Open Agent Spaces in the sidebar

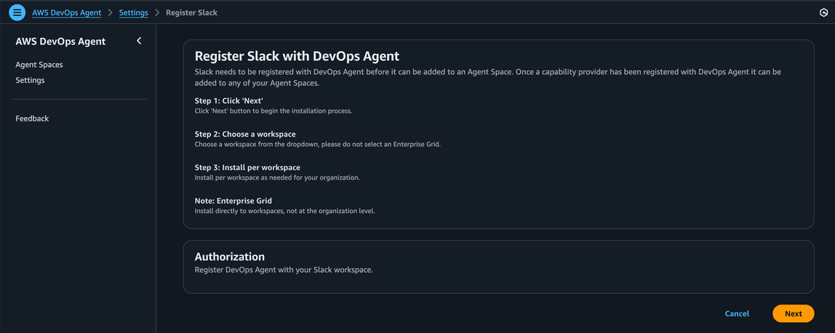coord(39,65)
